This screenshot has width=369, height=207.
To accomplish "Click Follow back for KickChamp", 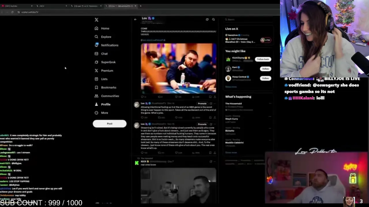I will click(x=263, y=59).
